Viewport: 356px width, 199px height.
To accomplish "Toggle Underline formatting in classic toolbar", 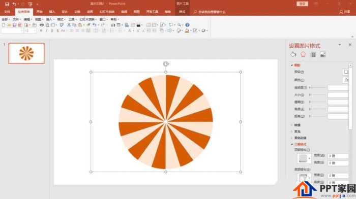I will point(52,30).
